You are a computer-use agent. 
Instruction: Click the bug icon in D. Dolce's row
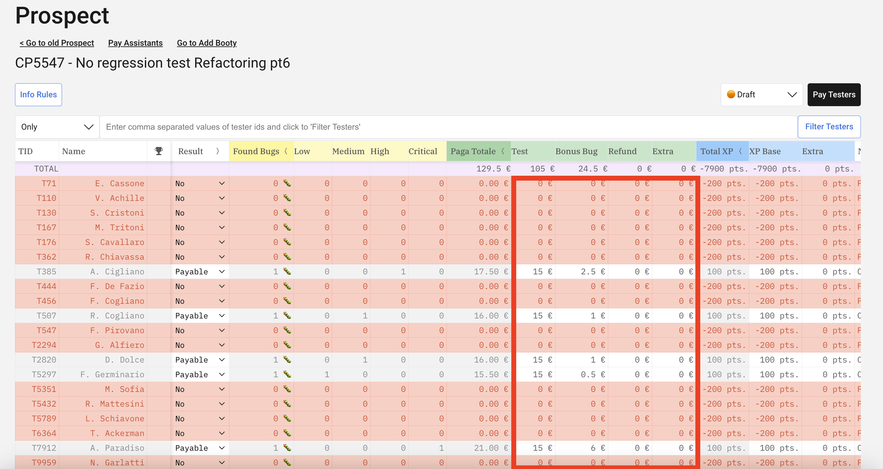pos(287,360)
